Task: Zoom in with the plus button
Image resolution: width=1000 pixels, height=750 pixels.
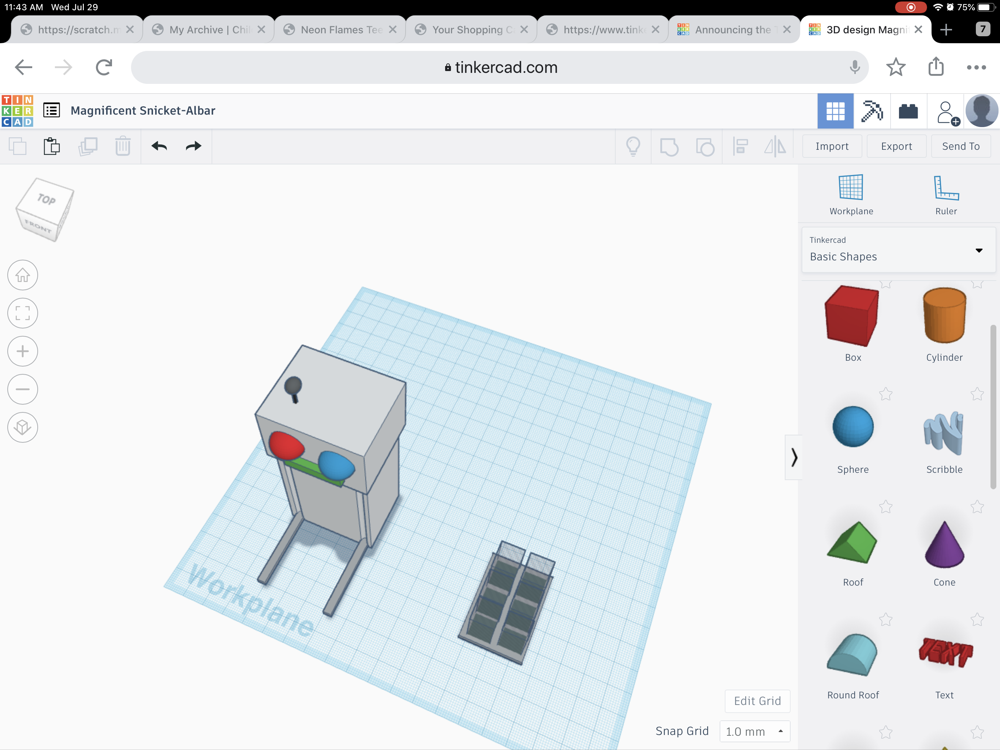Action: [x=23, y=351]
